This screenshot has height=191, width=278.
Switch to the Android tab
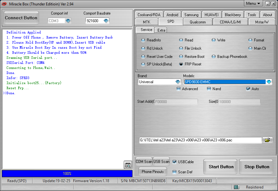(172, 15)
